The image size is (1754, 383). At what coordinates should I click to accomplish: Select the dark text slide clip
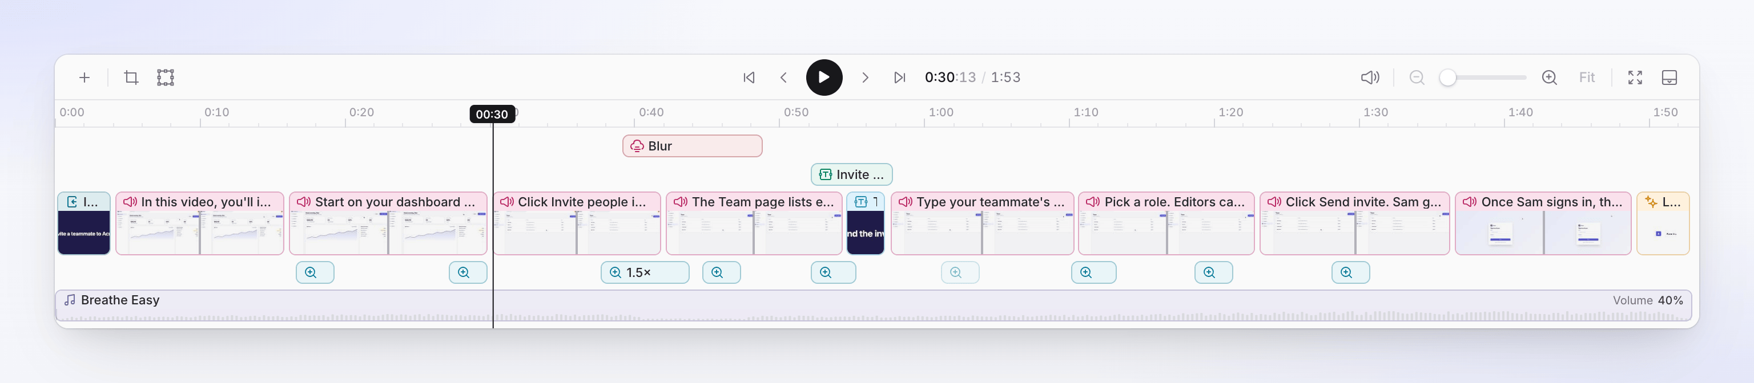pos(866,223)
